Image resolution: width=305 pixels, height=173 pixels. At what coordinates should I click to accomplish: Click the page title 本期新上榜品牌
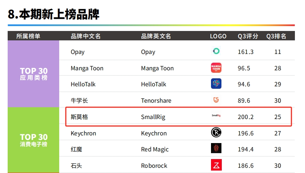59,14
